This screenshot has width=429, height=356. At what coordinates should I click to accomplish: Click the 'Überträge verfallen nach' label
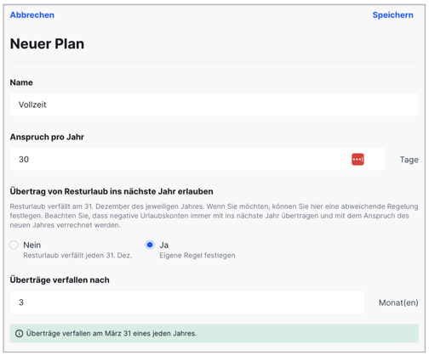[x=60, y=280]
